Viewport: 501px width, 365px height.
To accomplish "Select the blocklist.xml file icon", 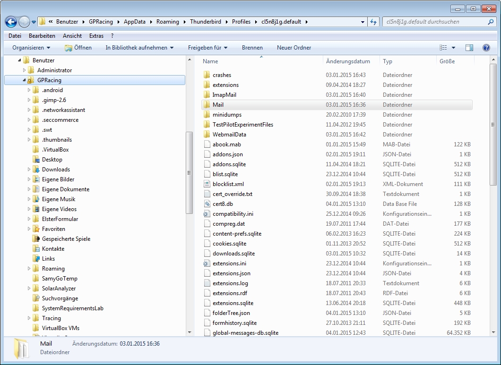I will pyautogui.click(x=207, y=184).
